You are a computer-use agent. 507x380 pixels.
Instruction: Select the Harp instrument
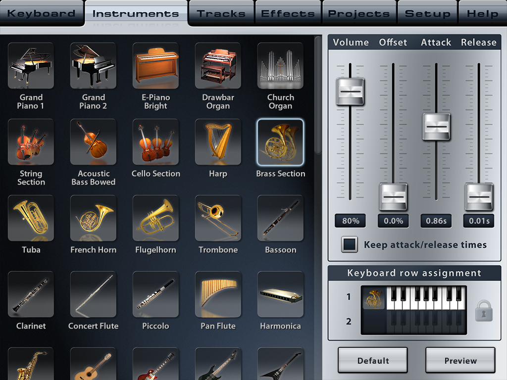click(x=218, y=142)
